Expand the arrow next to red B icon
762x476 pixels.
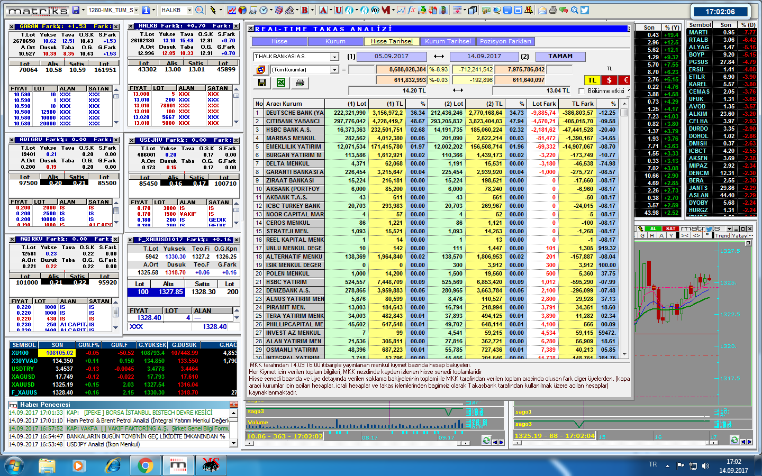click(x=312, y=10)
